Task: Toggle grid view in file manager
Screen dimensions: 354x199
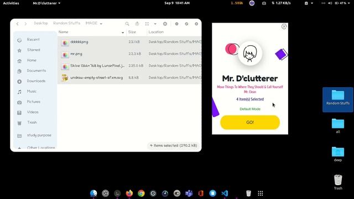Action: [147, 24]
